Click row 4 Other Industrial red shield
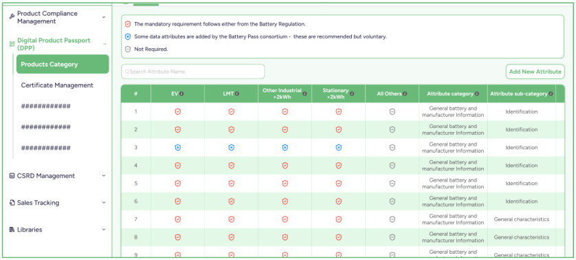The image size is (576, 260). tap(285, 166)
